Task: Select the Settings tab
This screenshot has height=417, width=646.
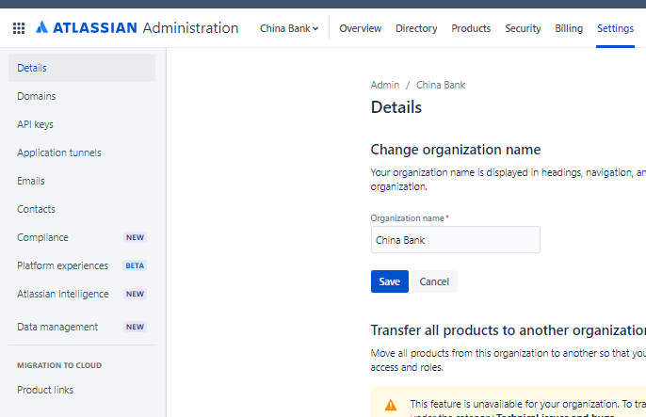Action: [615, 28]
